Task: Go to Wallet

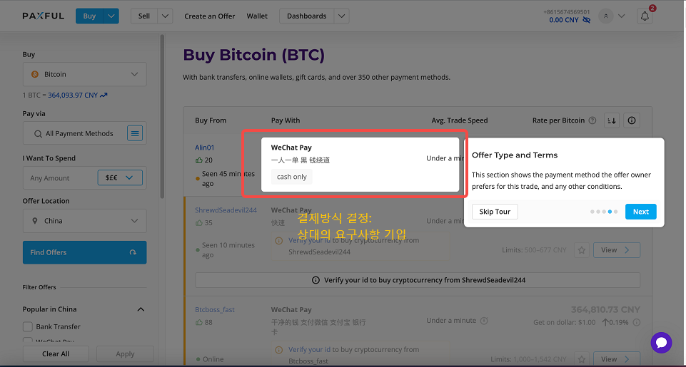Action: [x=257, y=16]
